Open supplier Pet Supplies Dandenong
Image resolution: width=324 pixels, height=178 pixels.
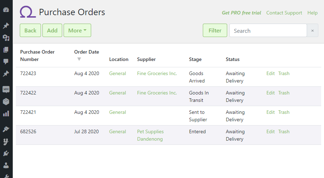point(151,135)
